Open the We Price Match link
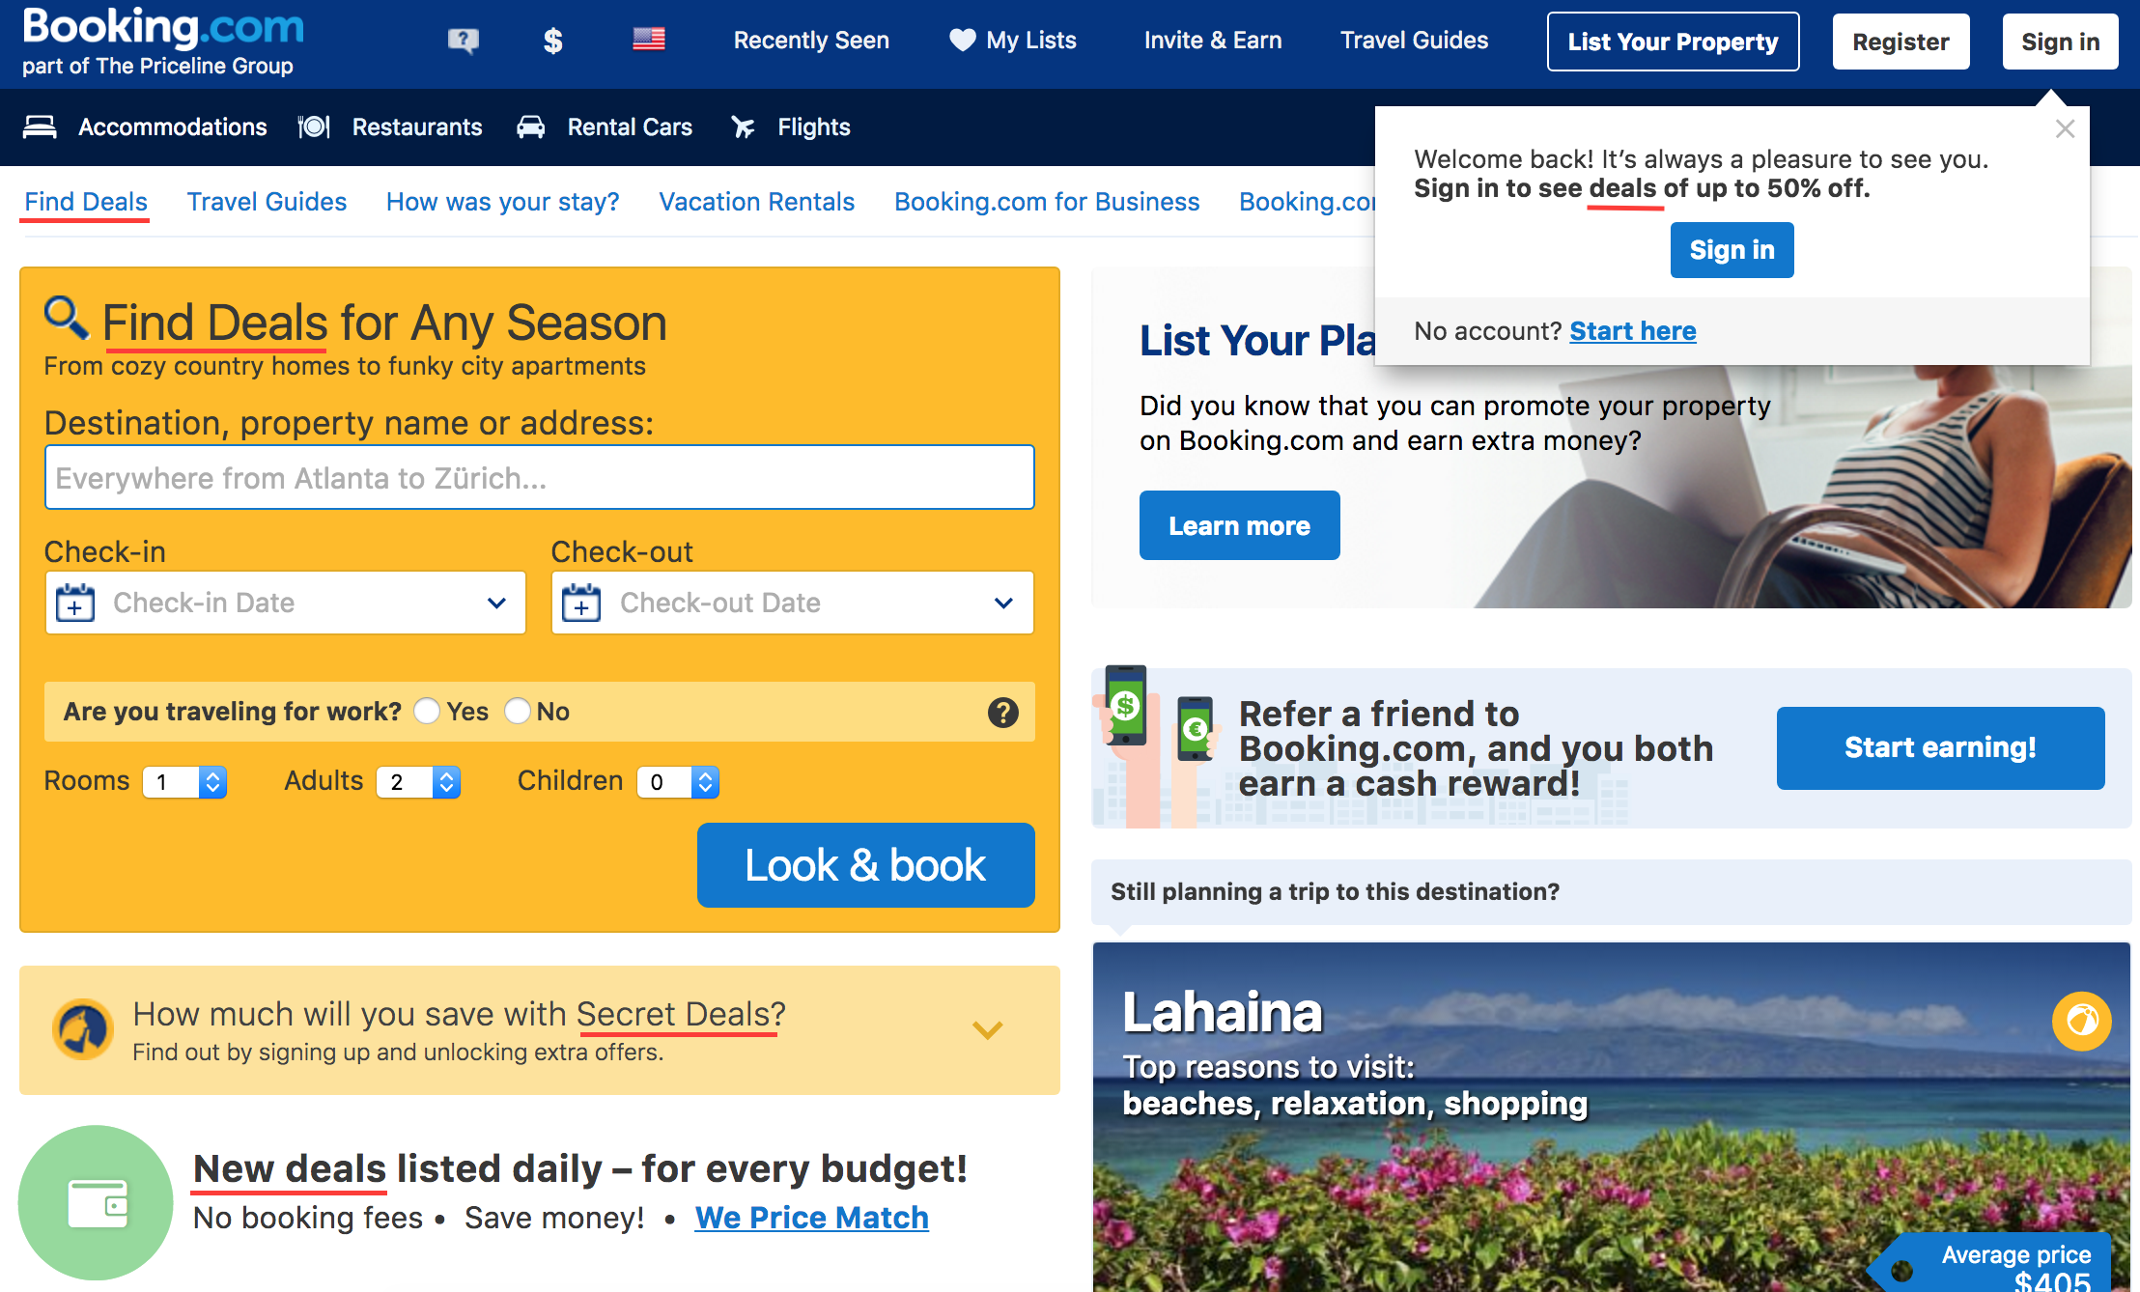 [x=811, y=1218]
